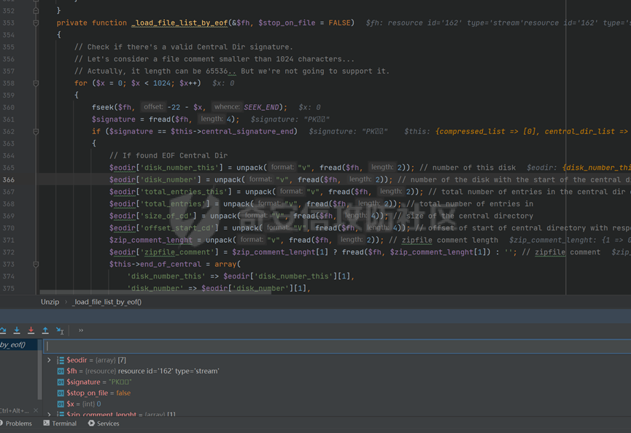
Task: Collapse function fold marker at line 353
Action: 36,23
